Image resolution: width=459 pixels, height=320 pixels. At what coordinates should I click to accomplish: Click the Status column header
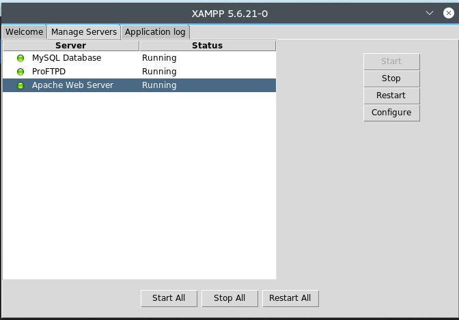207,46
